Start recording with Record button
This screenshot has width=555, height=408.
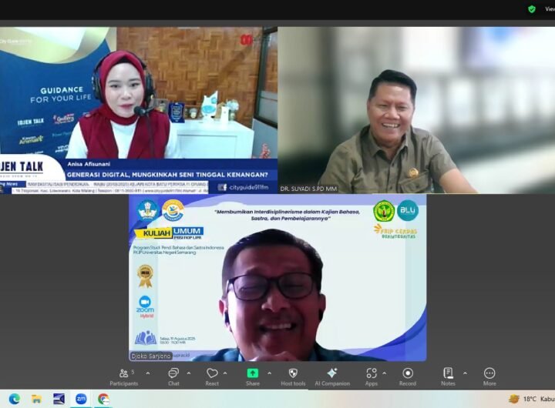tap(408, 377)
